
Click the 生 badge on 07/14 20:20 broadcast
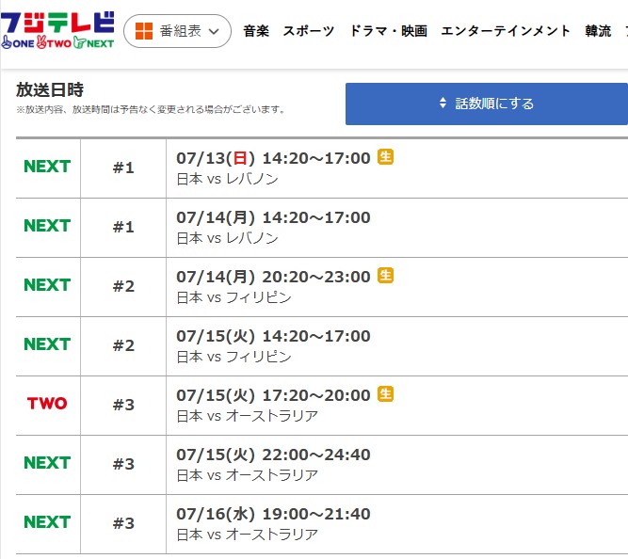[385, 275]
